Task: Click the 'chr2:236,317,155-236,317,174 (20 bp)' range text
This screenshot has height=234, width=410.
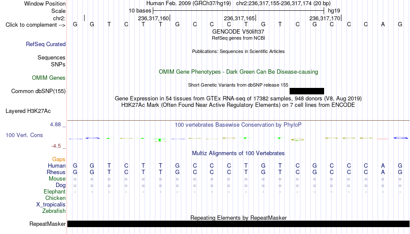Action: coord(283,3)
